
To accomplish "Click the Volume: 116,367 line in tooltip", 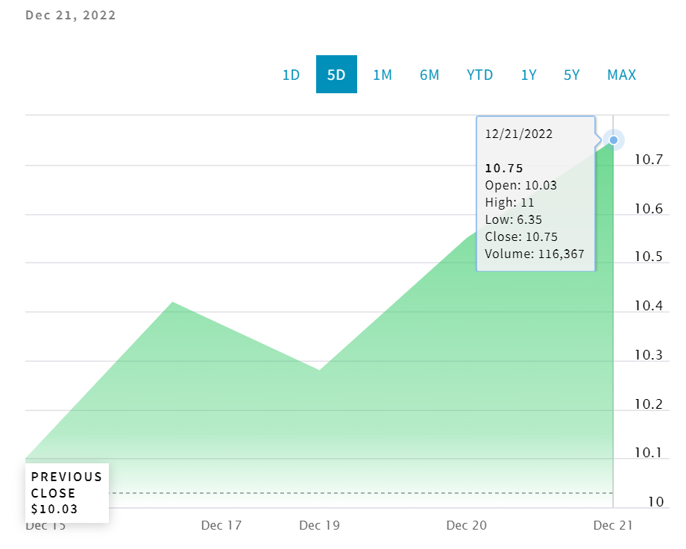I will 534,254.
